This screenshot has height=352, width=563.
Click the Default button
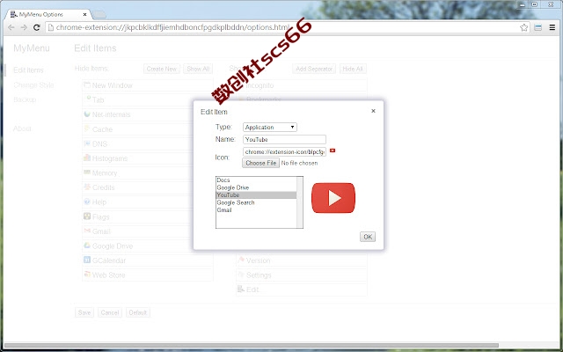(138, 312)
